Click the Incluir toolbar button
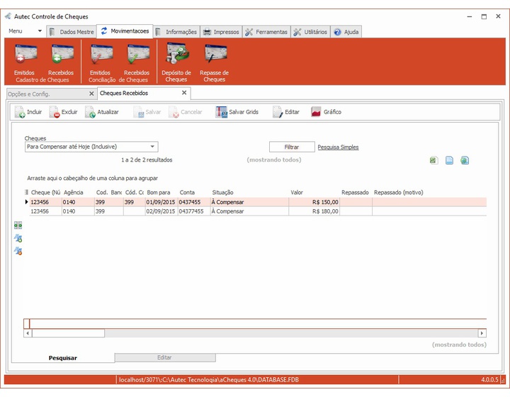This screenshot has height=397, width=510. [x=28, y=112]
